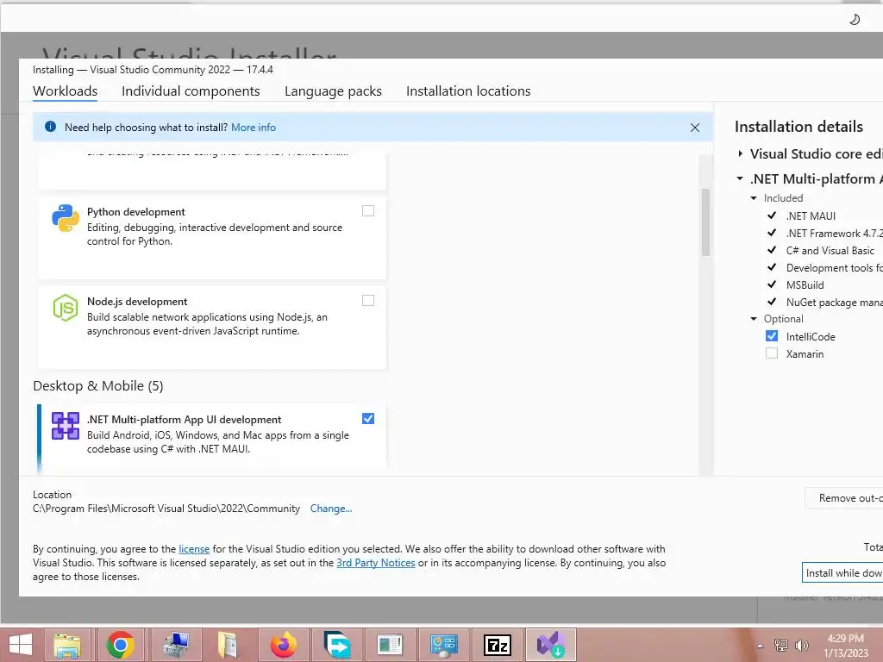Open the Install while downloading dropdown
This screenshot has height=662, width=883.
tap(842, 572)
